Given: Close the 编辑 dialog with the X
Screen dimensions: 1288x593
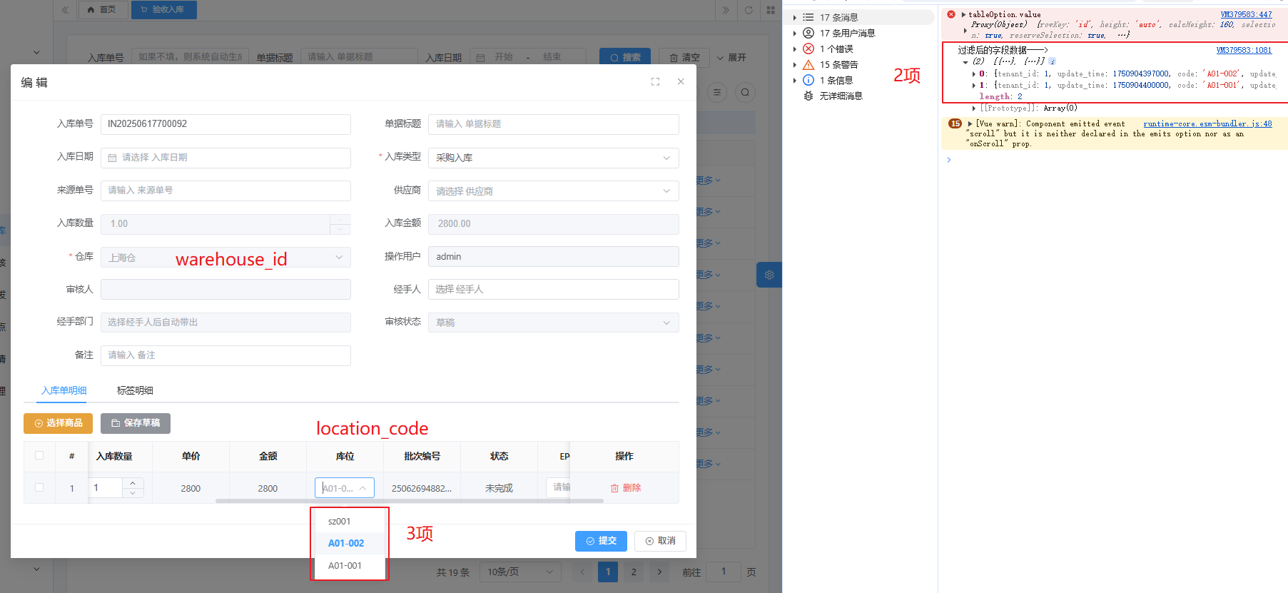Looking at the screenshot, I should (681, 82).
